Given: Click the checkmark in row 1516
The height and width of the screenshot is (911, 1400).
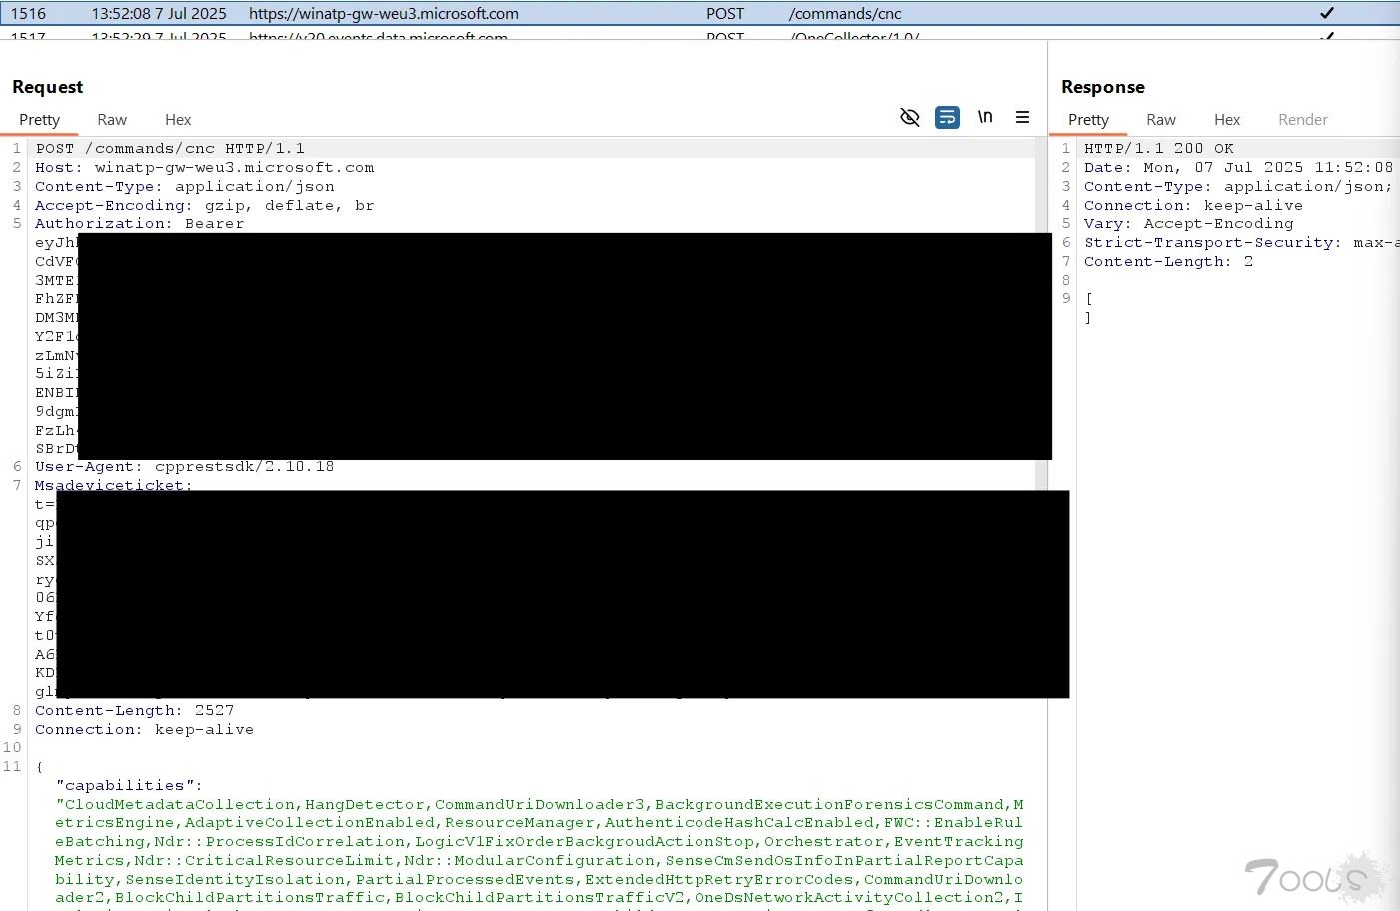Looking at the screenshot, I should pyautogui.click(x=1327, y=14).
